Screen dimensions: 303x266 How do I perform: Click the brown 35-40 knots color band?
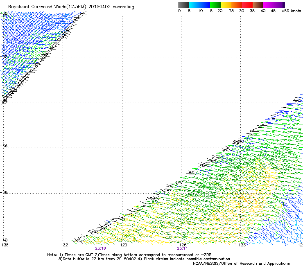tap(258, 5)
